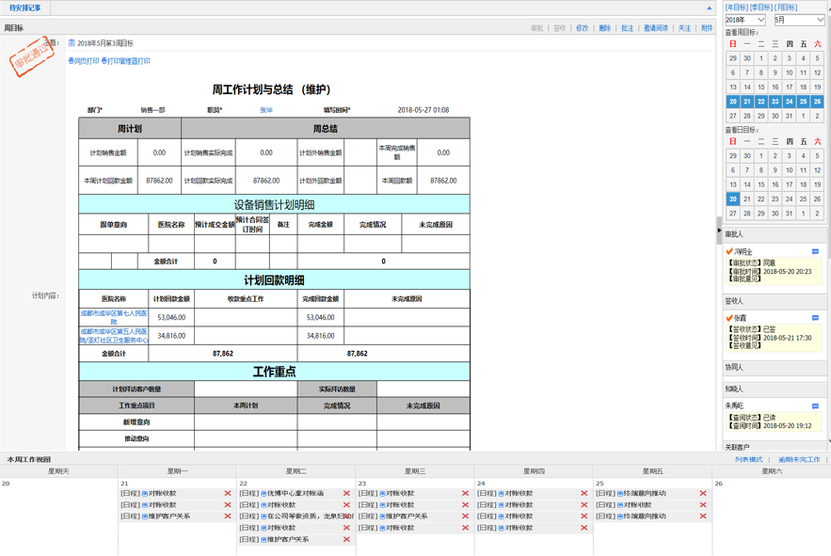This screenshot has width=831, height=556.
Task: Click the fill time 2018-05-27 01:08
Action: [423, 110]
